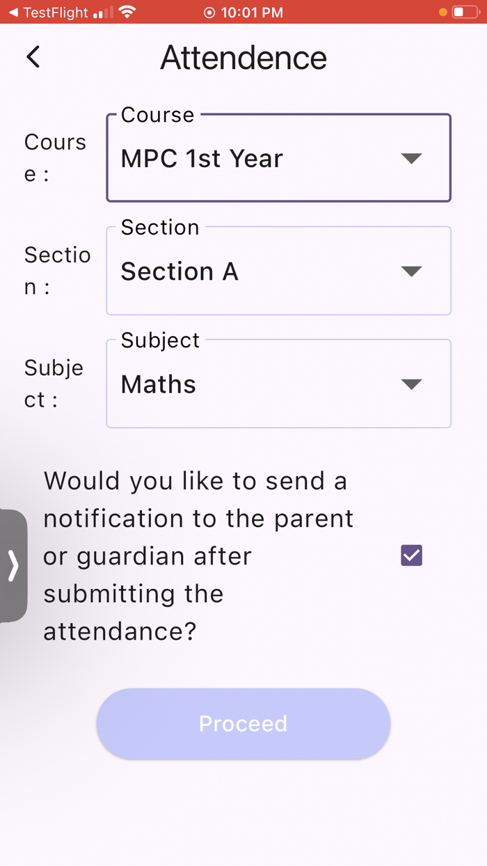The image size is (487, 866).
Task: Tap the Course dropdown arrow
Action: (x=411, y=158)
